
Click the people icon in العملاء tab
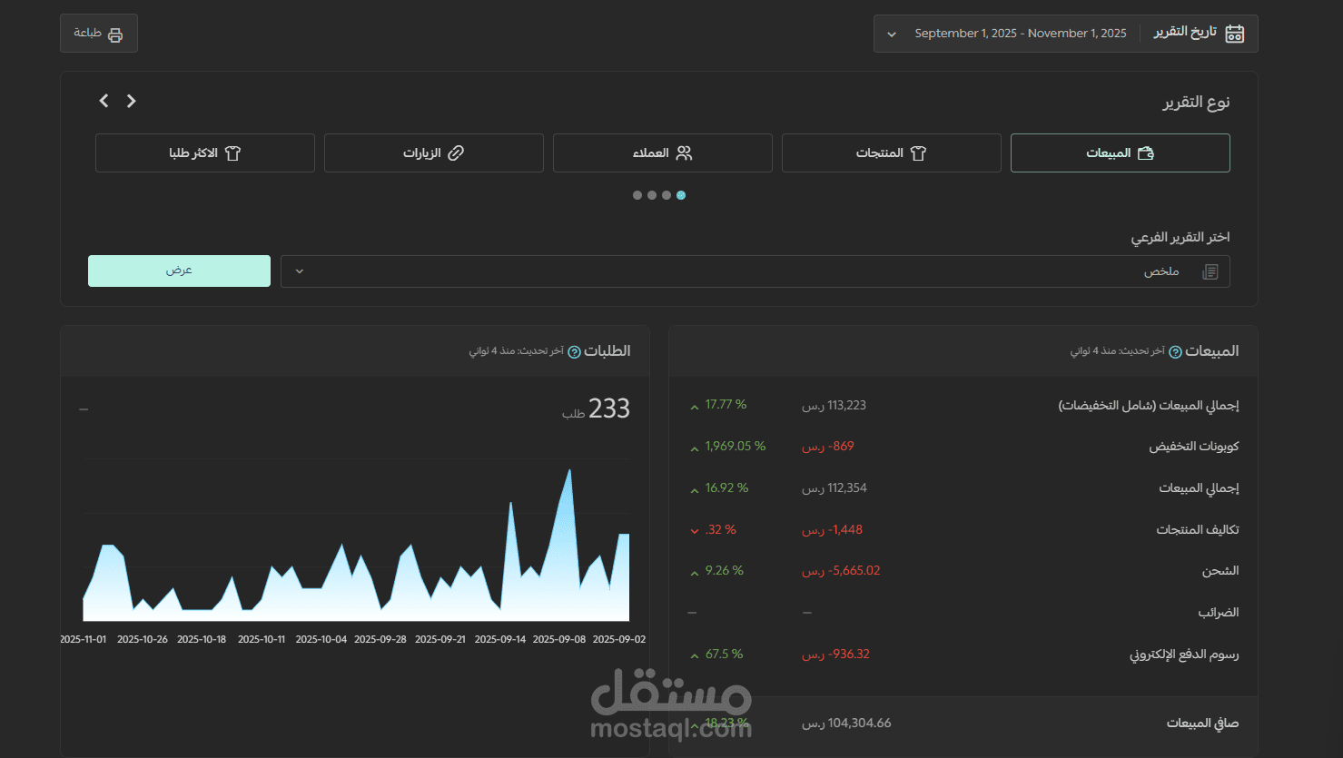pos(684,153)
